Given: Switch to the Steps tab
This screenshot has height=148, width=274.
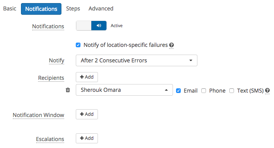Looking at the screenshot, I should click(73, 9).
